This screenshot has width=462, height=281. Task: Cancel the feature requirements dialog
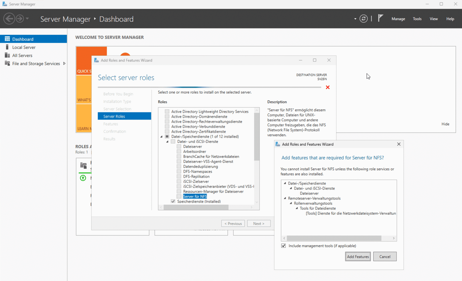click(x=385, y=256)
